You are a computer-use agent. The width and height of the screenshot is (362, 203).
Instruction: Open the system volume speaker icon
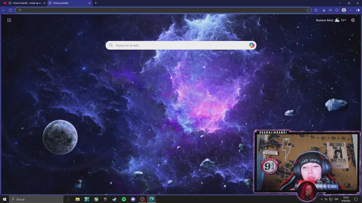tap(326, 199)
